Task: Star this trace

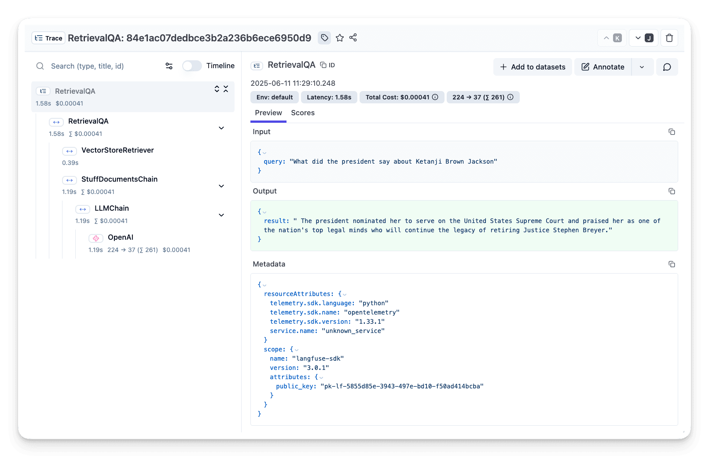Action: [340, 38]
